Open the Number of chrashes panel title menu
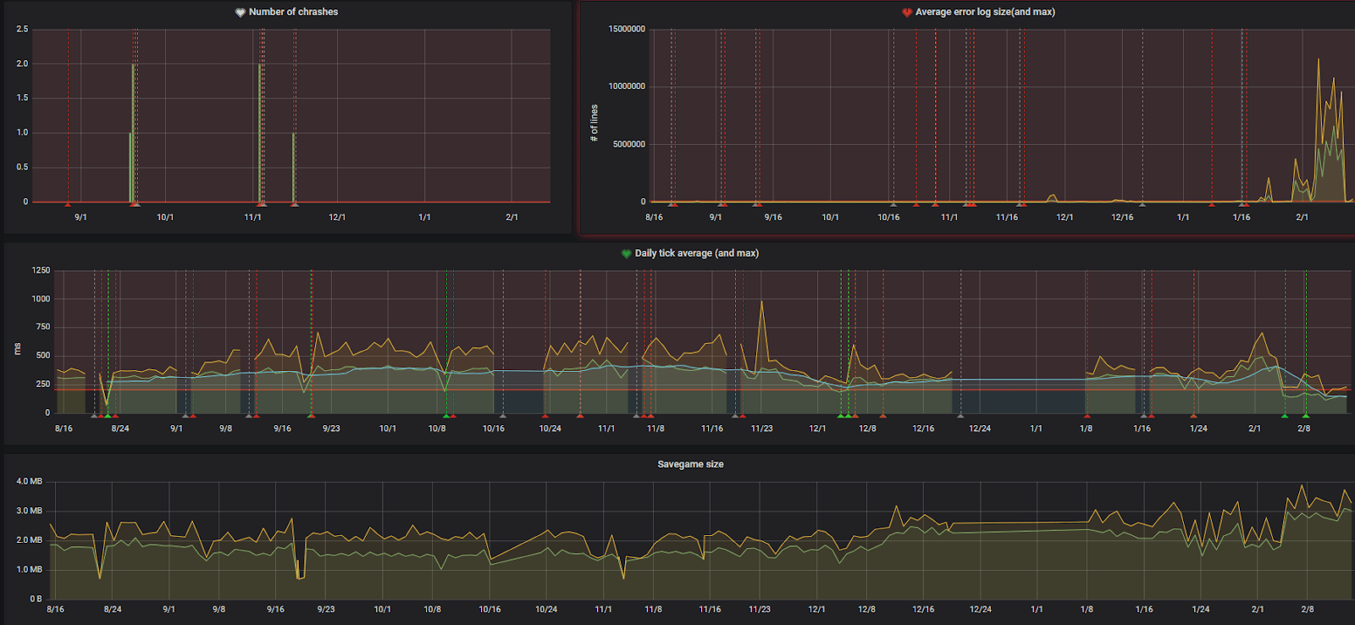Screen dimensions: 1355x625 pos(293,12)
